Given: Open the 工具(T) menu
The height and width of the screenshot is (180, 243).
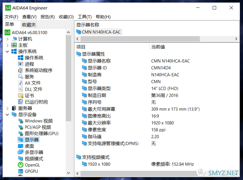Looking at the screenshot, I should pos(85,17).
